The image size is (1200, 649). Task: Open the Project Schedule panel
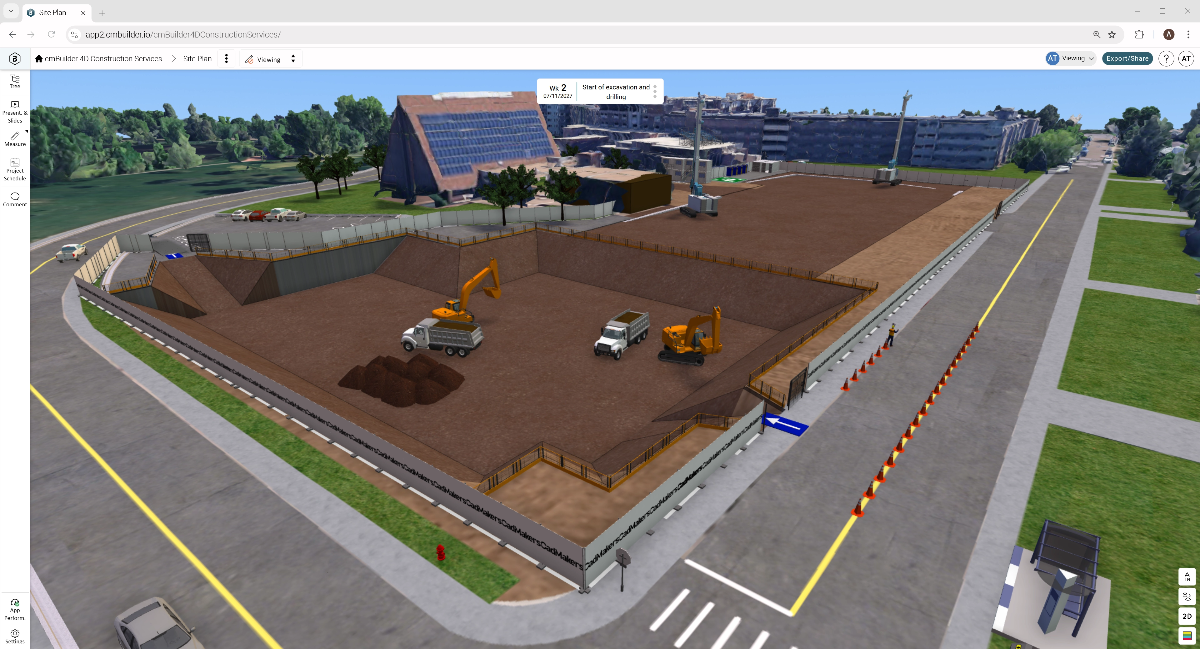pyautogui.click(x=15, y=169)
